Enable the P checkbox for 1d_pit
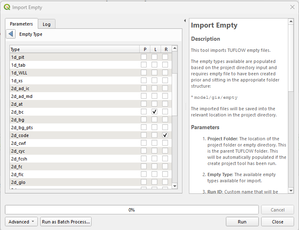Image resolution: width=299 pixels, height=230 pixels. pos(144,57)
